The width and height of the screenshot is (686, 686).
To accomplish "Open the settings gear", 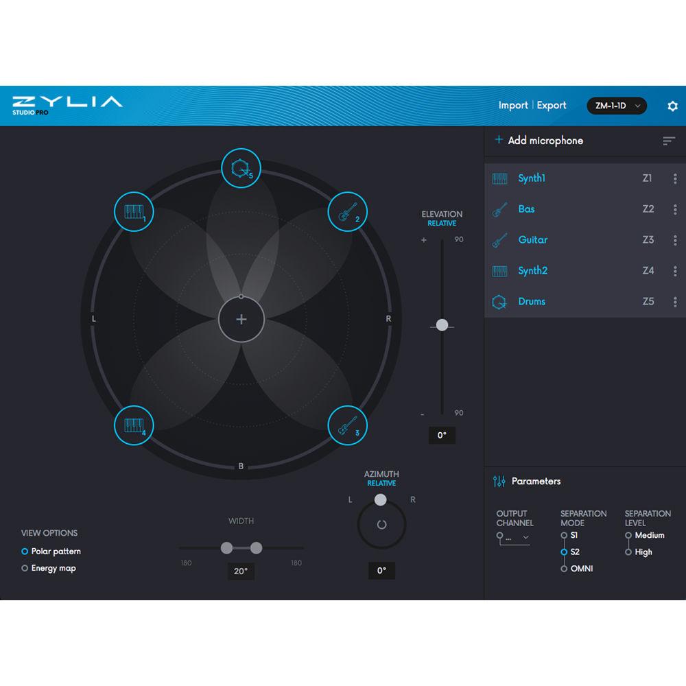I will pyautogui.click(x=672, y=106).
